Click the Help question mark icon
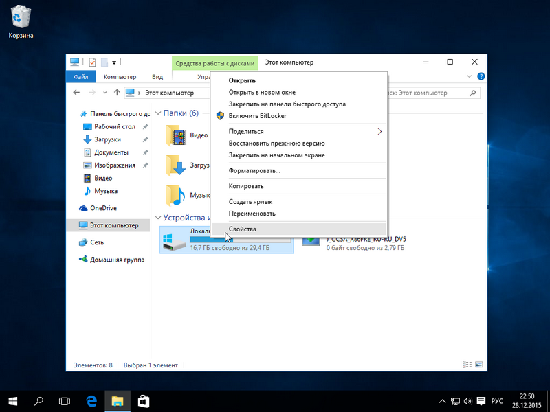Screen dimensions: 550x412 pyautogui.click(x=481, y=77)
